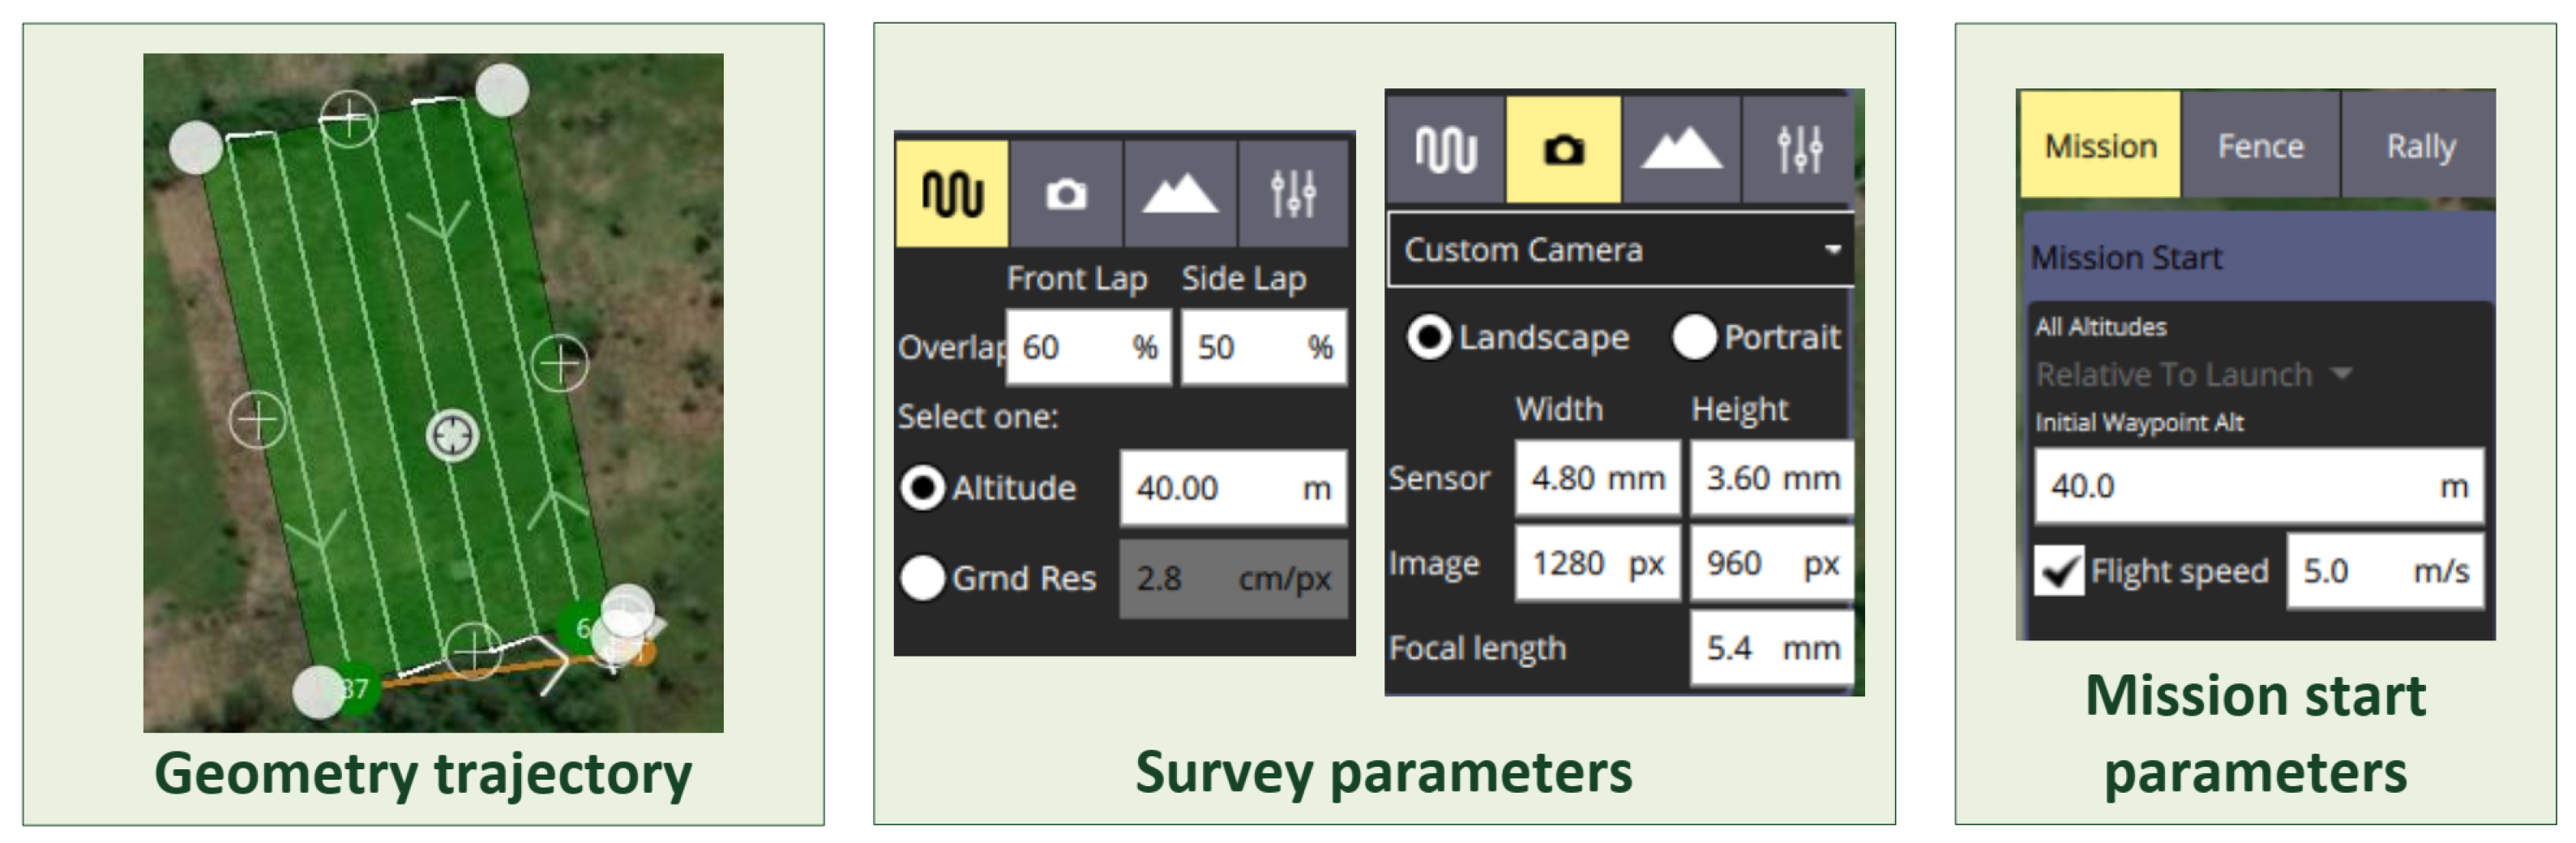Select the Altitude radio button
2576x843 pixels.
(922, 488)
